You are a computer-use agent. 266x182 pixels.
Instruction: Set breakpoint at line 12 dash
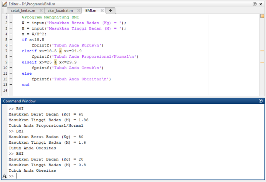coord(11,79)
